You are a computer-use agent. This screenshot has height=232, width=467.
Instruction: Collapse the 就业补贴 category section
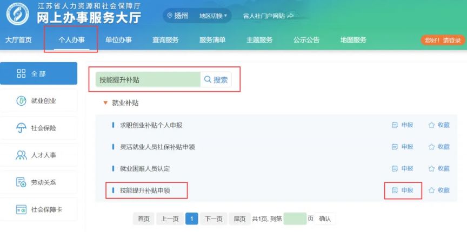[105, 103]
